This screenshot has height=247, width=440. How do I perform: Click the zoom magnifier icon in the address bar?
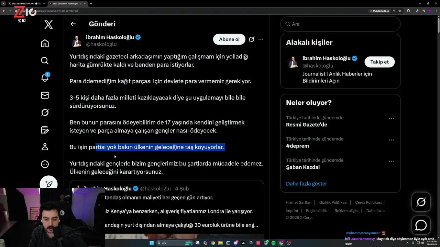(394, 11)
